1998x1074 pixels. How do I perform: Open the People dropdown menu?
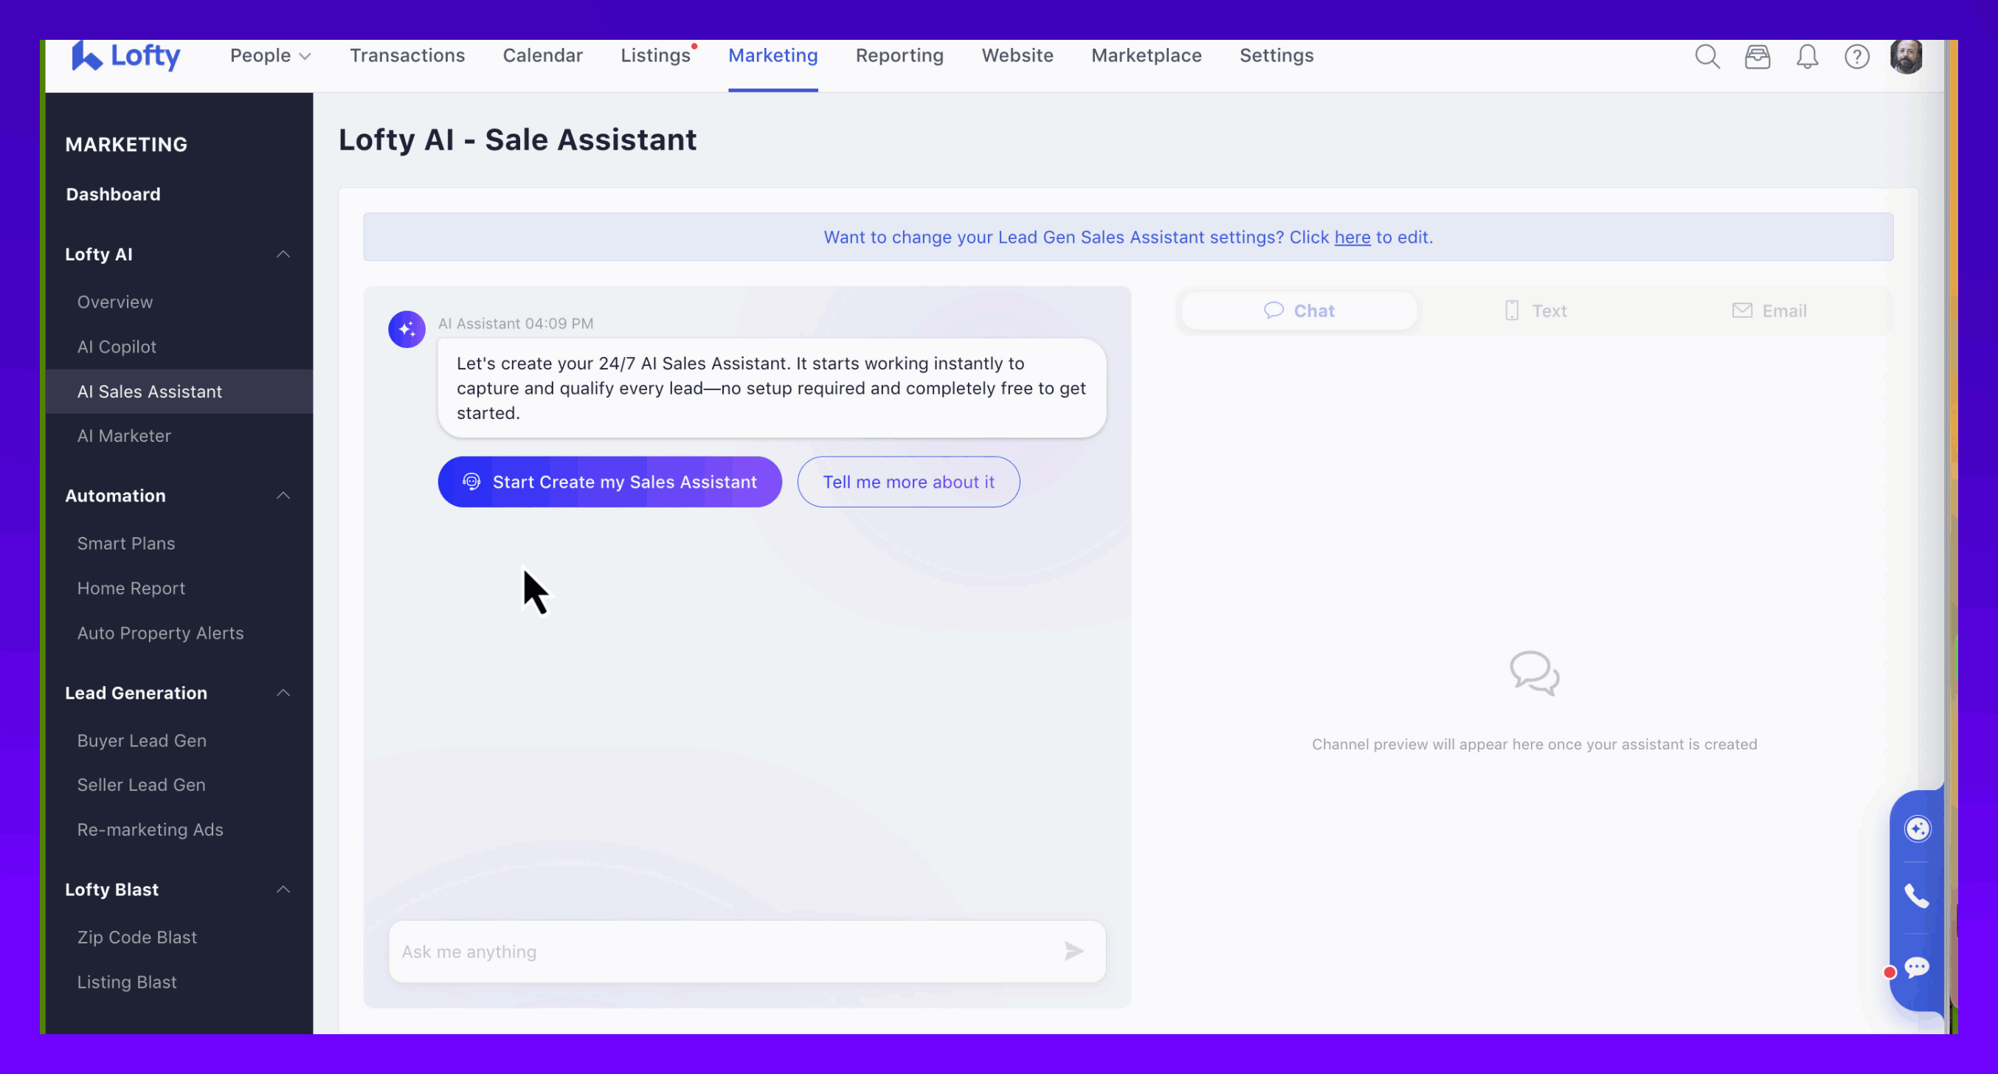270,56
